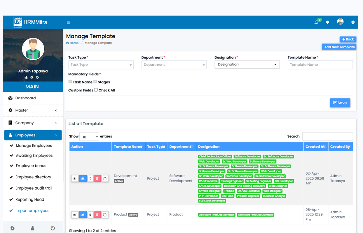Enable the Check All custom fields checkbox
The width and height of the screenshot is (363, 233).
click(x=96, y=90)
